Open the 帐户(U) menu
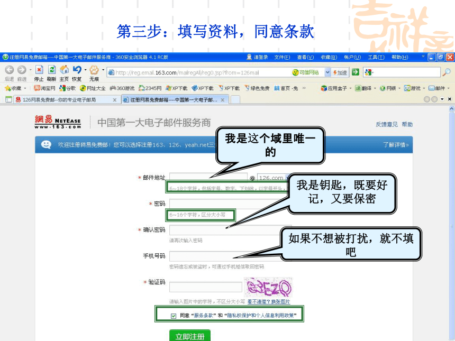The image size is (455, 341). [x=352, y=57]
